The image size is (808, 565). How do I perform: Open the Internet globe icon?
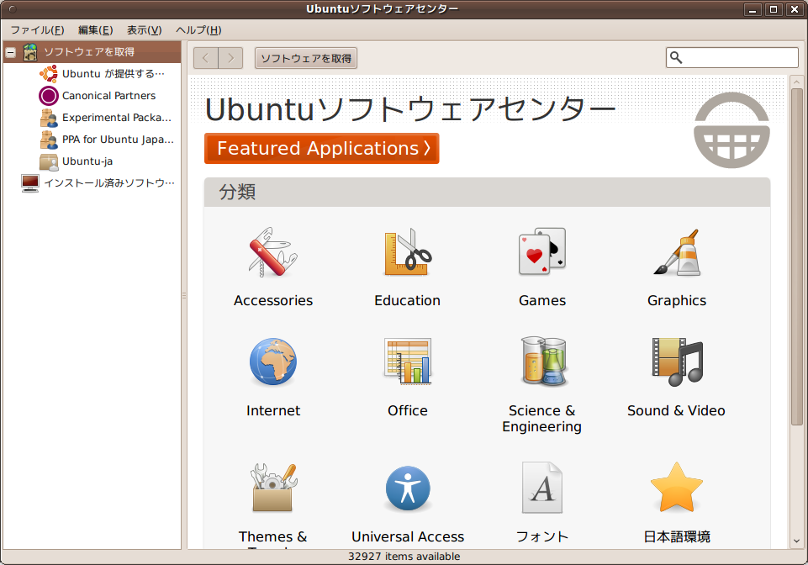pos(272,362)
